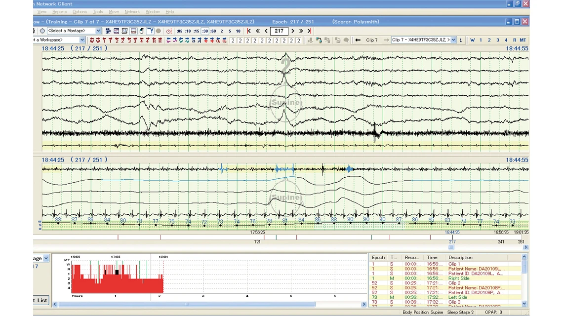The height and width of the screenshot is (316, 563).
Task: Score the epoch as Wake (W)
Action: click(472, 40)
